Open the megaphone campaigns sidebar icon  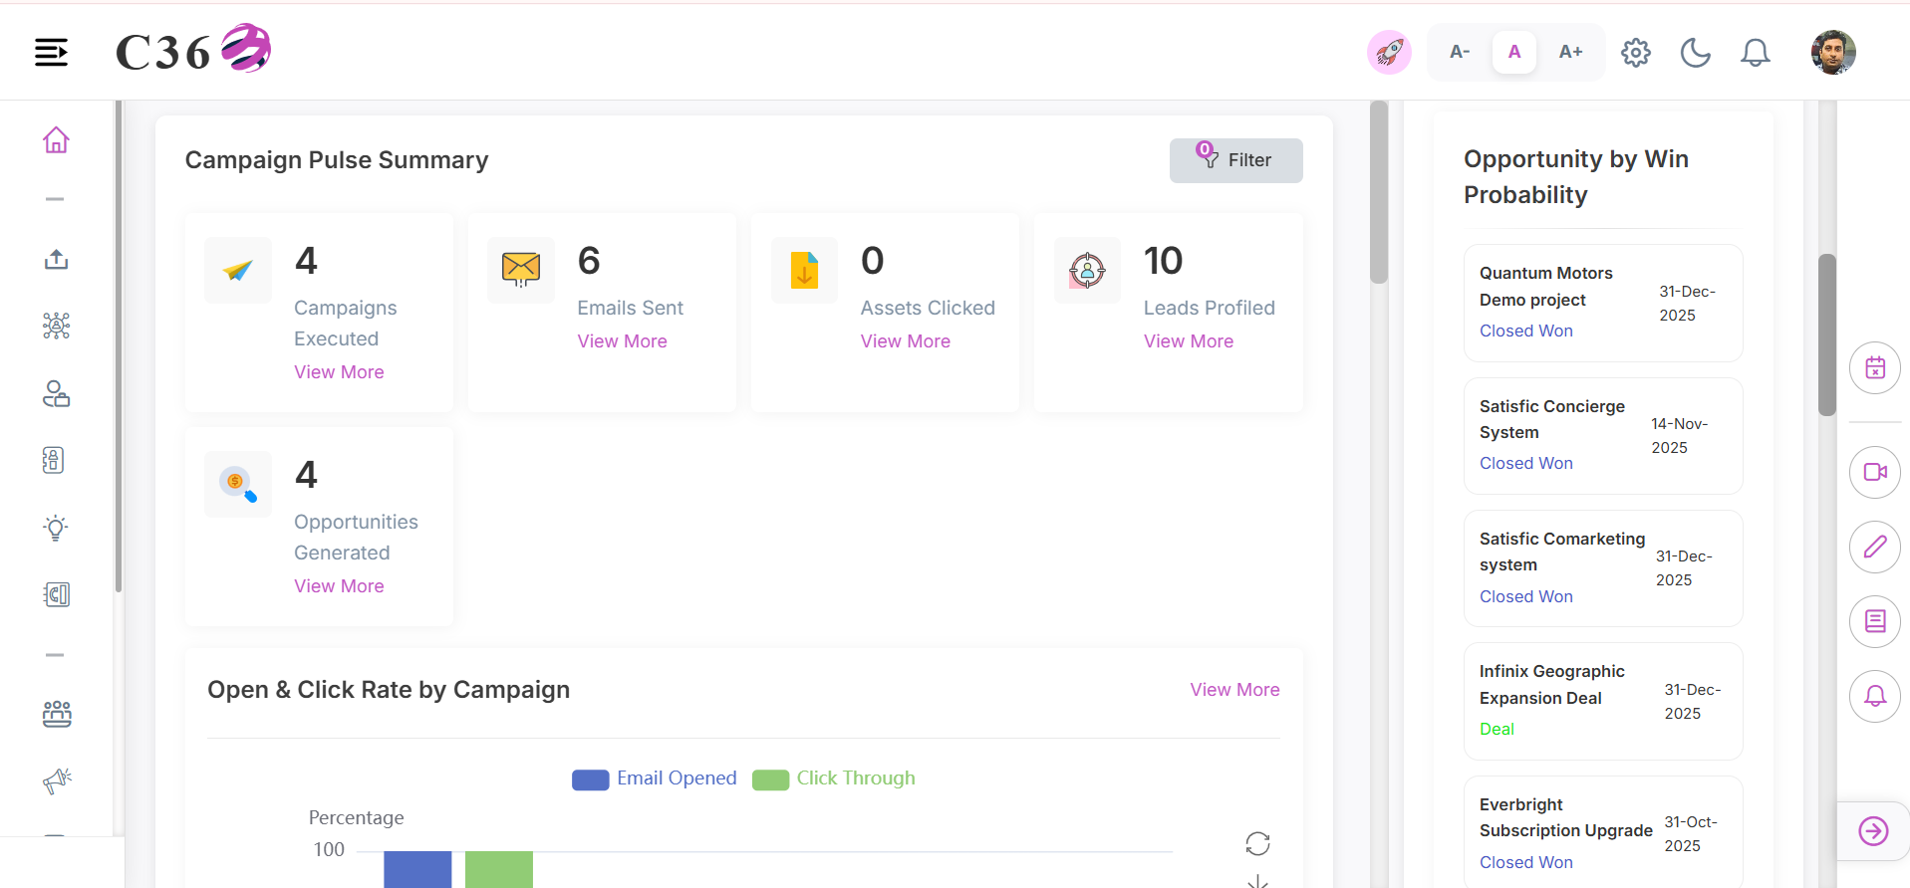[x=57, y=780]
